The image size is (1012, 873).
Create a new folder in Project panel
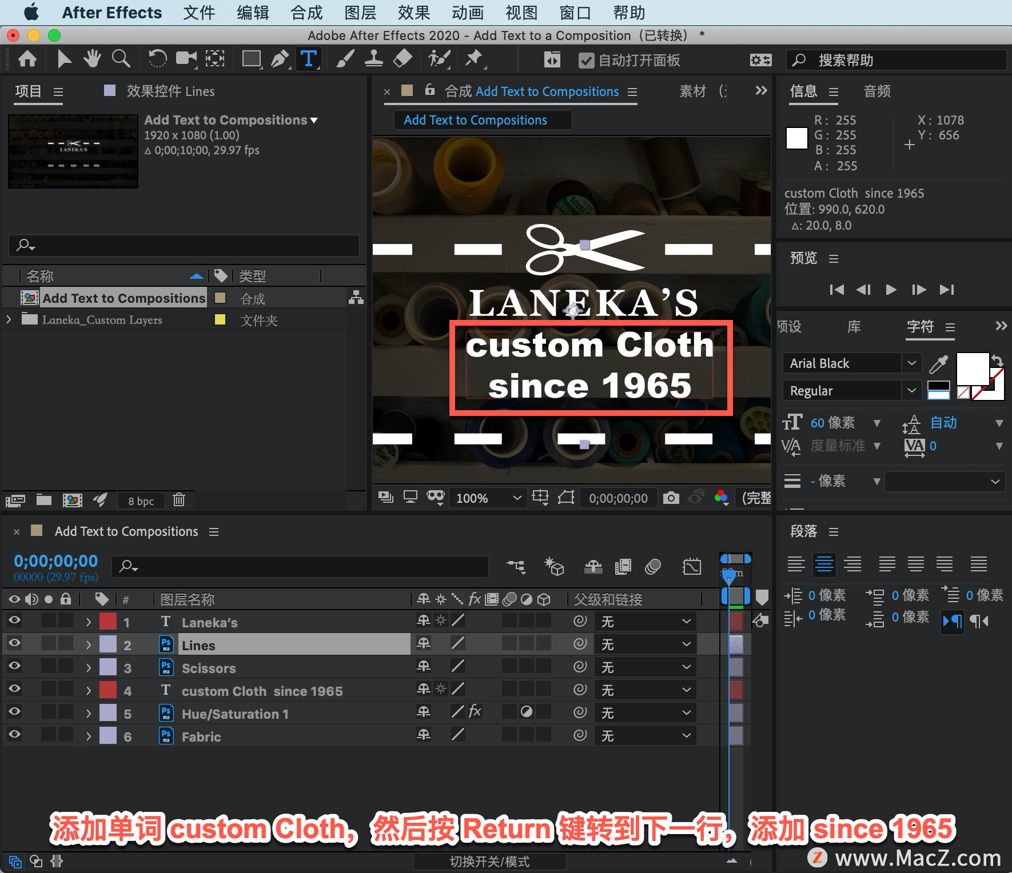click(44, 500)
